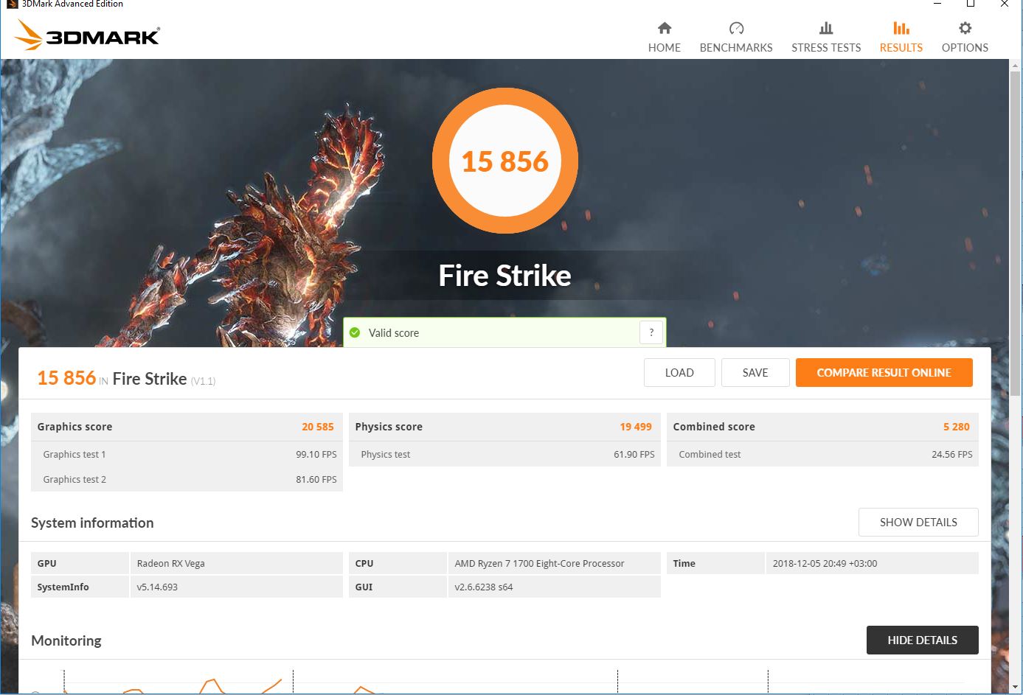Click the Combined score value 5 280

pyautogui.click(x=957, y=427)
